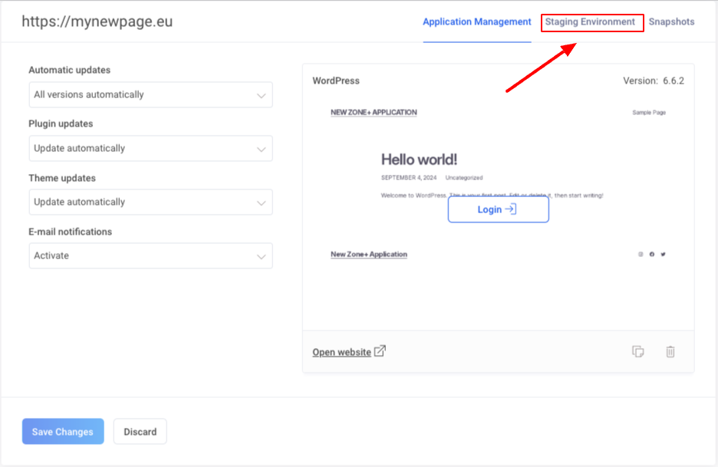Click the clone application copy icon
The width and height of the screenshot is (718, 467).
tap(637, 352)
